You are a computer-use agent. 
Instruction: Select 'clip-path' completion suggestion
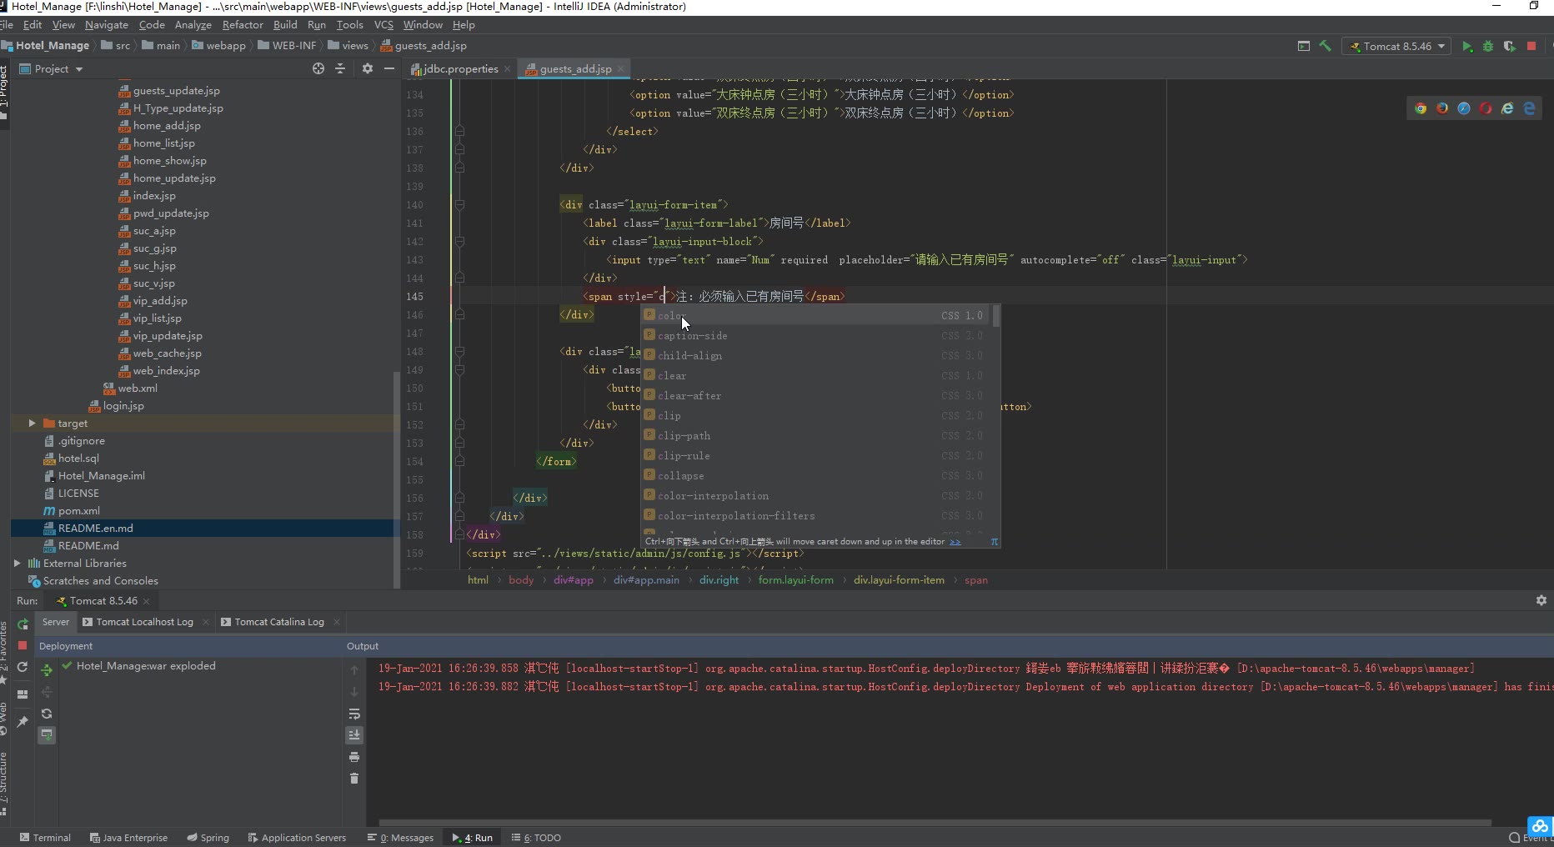point(816,436)
